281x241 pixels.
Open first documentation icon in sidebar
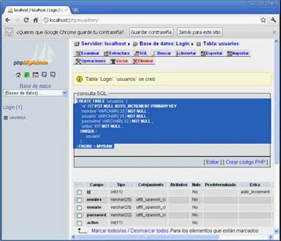pos(44,75)
